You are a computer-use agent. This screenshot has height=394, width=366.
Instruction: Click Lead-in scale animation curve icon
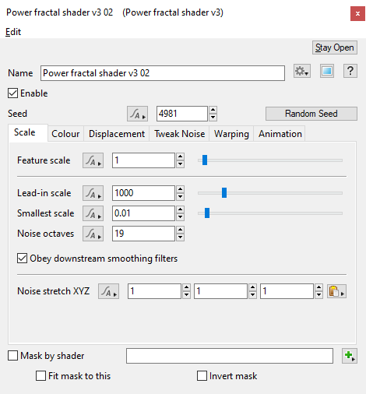coord(93,193)
